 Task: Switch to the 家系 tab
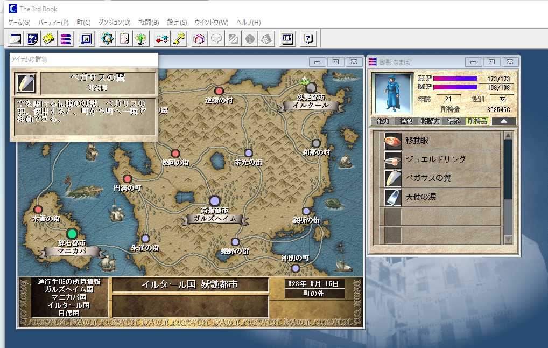(x=454, y=121)
